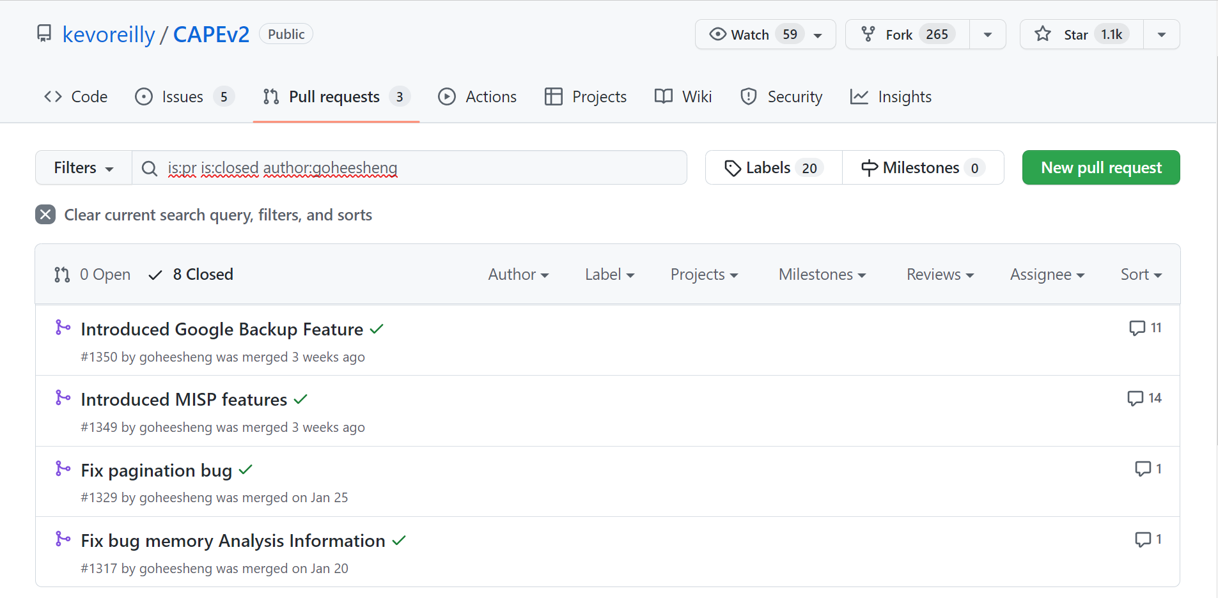
Task: Switch to the Issues tab
Action: [x=183, y=97]
